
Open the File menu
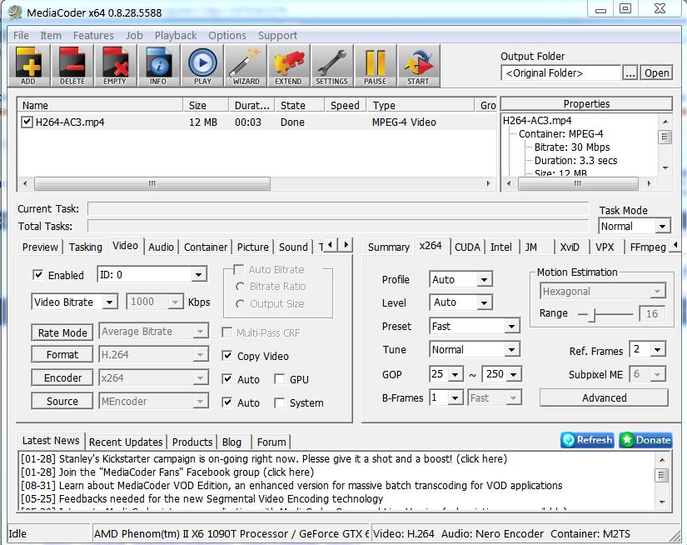tap(21, 35)
